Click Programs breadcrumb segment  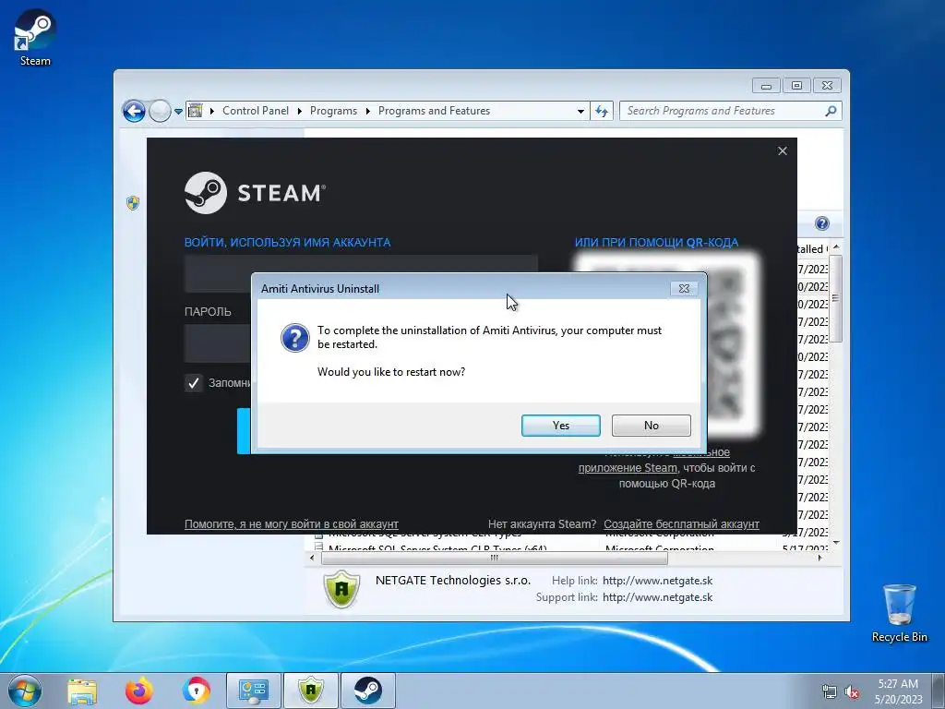point(333,111)
